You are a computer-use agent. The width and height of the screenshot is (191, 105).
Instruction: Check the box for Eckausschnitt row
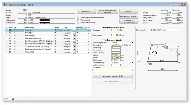tap(7, 47)
